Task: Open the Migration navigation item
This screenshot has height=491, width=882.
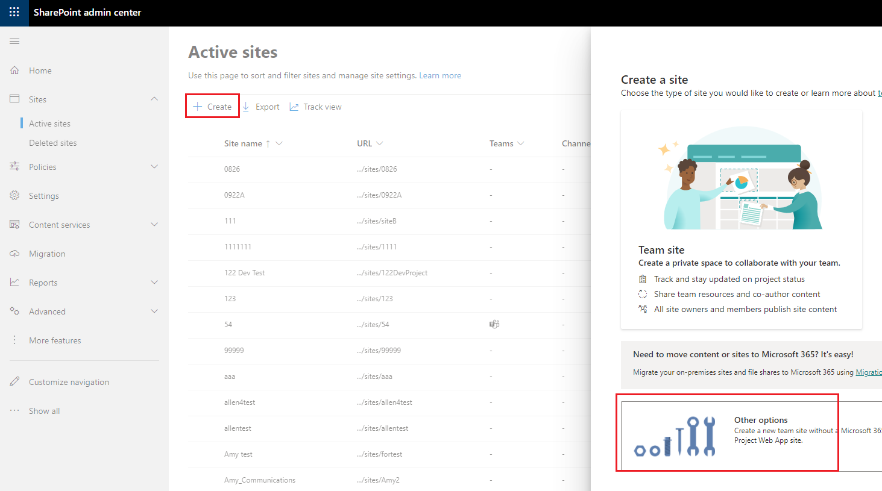Action: pos(47,254)
